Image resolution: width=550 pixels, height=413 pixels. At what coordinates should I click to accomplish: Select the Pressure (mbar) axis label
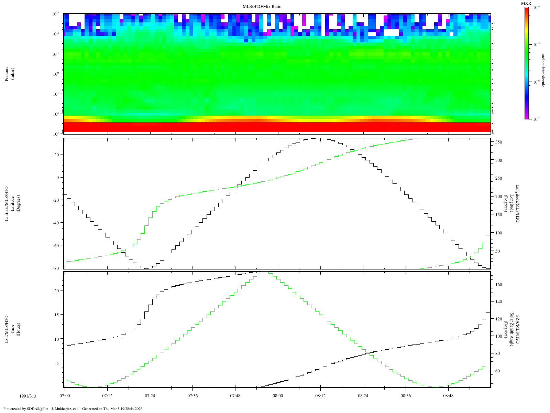tap(9, 73)
